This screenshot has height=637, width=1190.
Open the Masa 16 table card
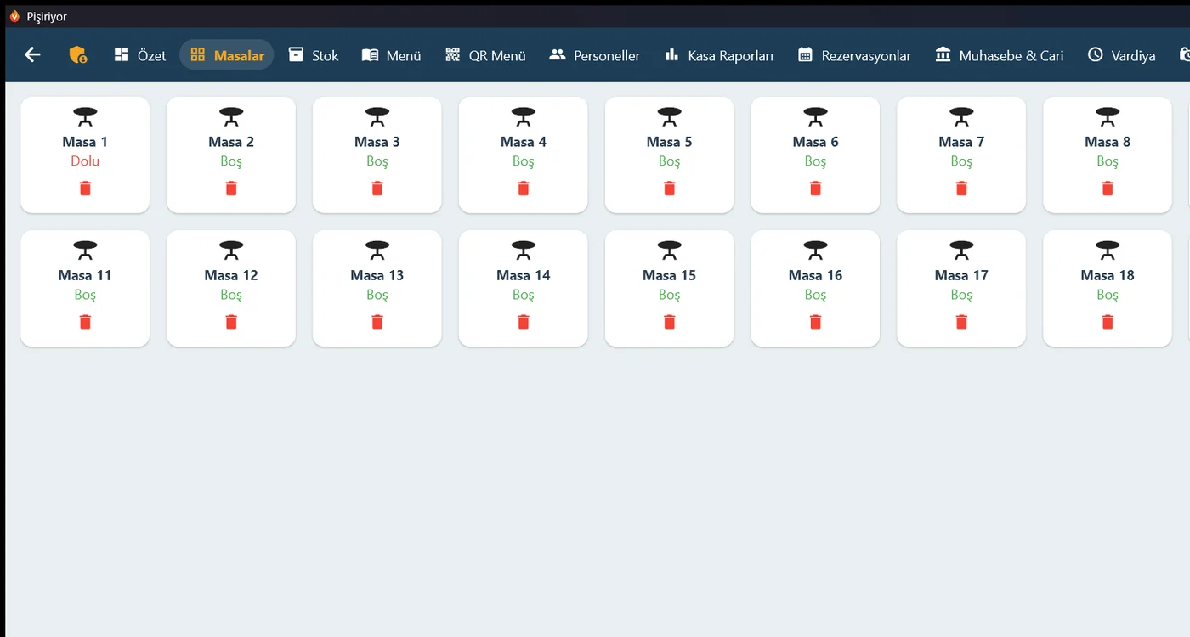pyautogui.click(x=816, y=288)
